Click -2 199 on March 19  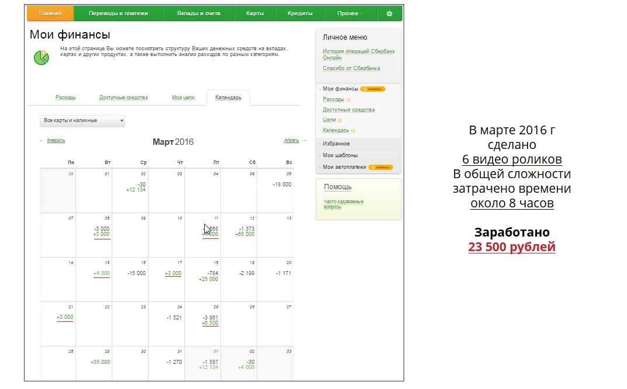247,273
